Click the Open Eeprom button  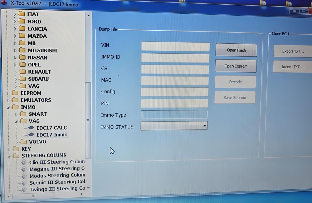(x=236, y=66)
